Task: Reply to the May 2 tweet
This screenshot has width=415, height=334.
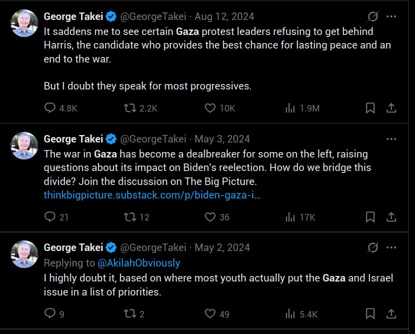Action: tap(49, 313)
